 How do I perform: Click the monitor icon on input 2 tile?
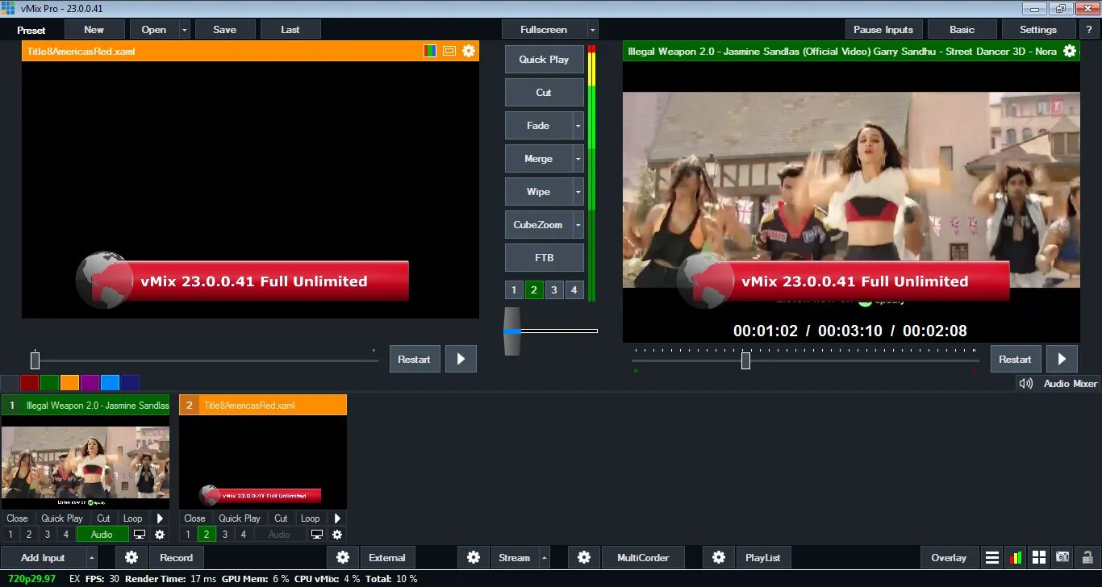tap(317, 534)
